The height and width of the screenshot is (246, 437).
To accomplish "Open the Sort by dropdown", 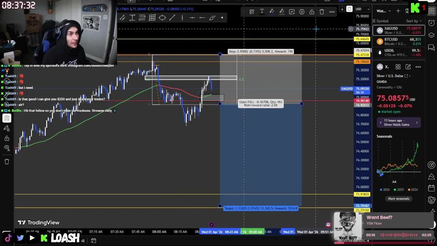I will 414,21.
